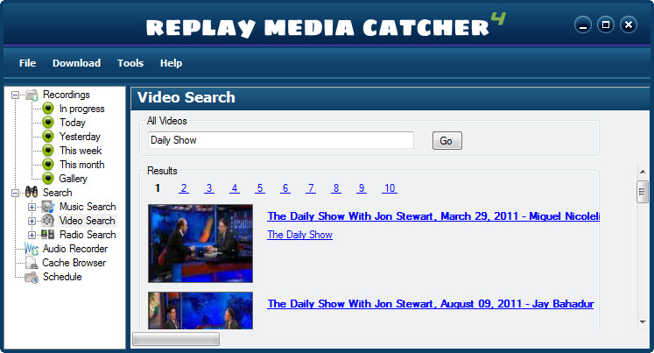Collapse the Recordings tree node
The height and width of the screenshot is (353, 654).
[x=16, y=95]
